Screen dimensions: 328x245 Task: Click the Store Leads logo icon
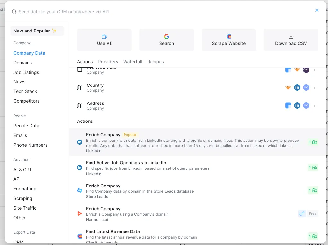[x=80, y=191]
